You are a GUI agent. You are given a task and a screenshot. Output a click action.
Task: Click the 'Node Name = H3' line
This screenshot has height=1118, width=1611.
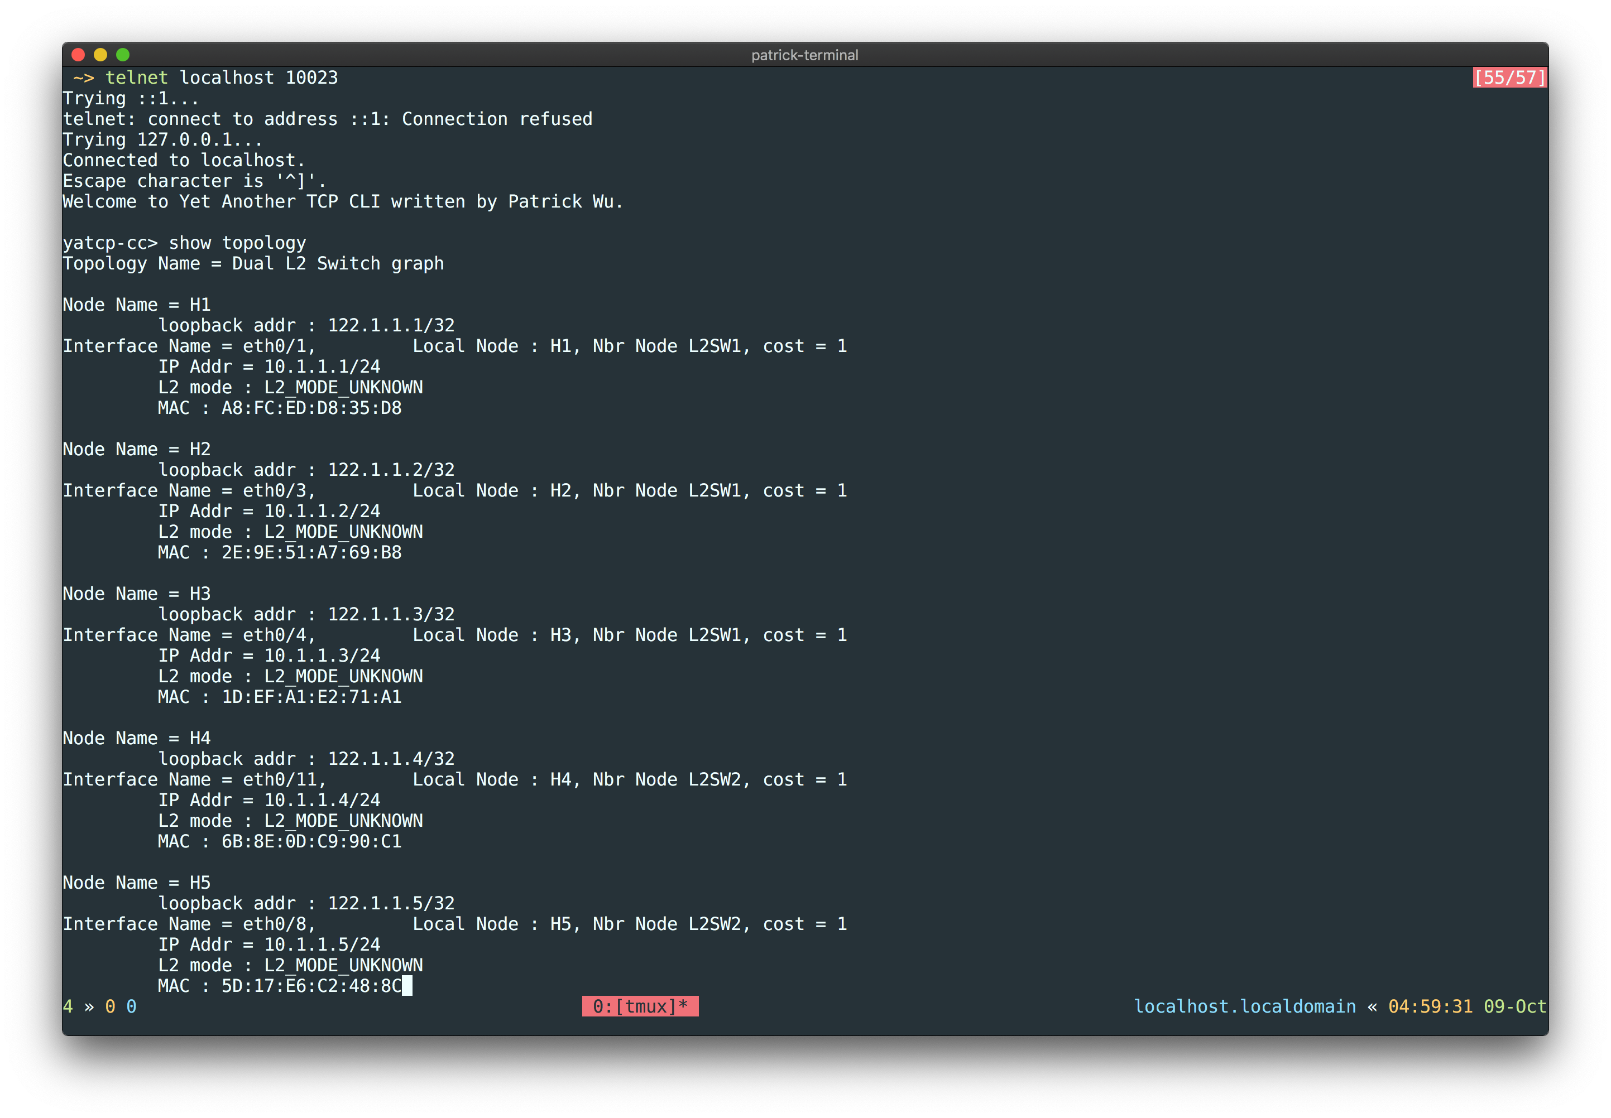(x=137, y=594)
